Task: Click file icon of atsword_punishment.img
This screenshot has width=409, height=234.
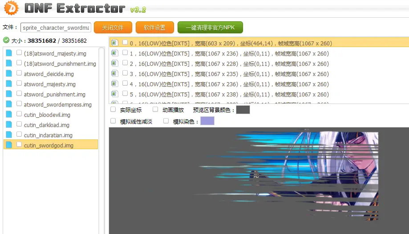Action: pyautogui.click(x=9, y=94)
